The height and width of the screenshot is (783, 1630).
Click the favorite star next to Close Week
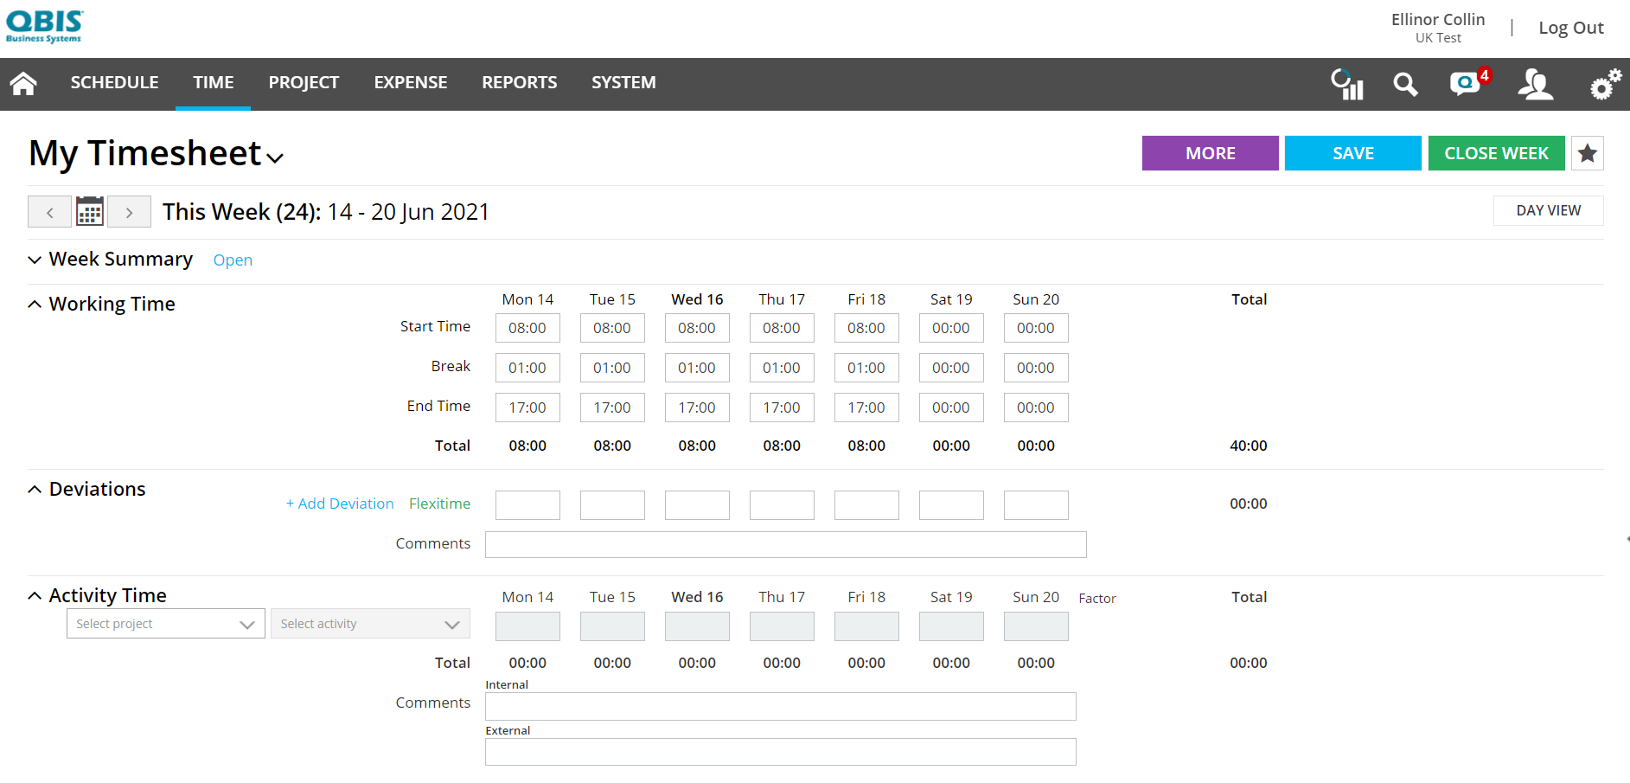point(1588,152)
